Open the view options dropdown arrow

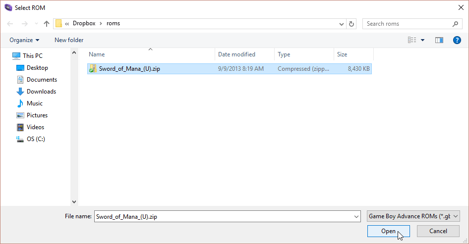(422, 40)
